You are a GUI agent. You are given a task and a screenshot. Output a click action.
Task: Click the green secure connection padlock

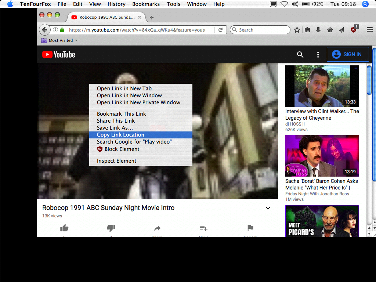(62, 30)
